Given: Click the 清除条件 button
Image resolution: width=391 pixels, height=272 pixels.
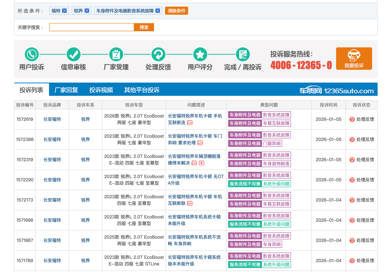Looking at the screenshot, I should pyautogui.click(x=176, y=11).
